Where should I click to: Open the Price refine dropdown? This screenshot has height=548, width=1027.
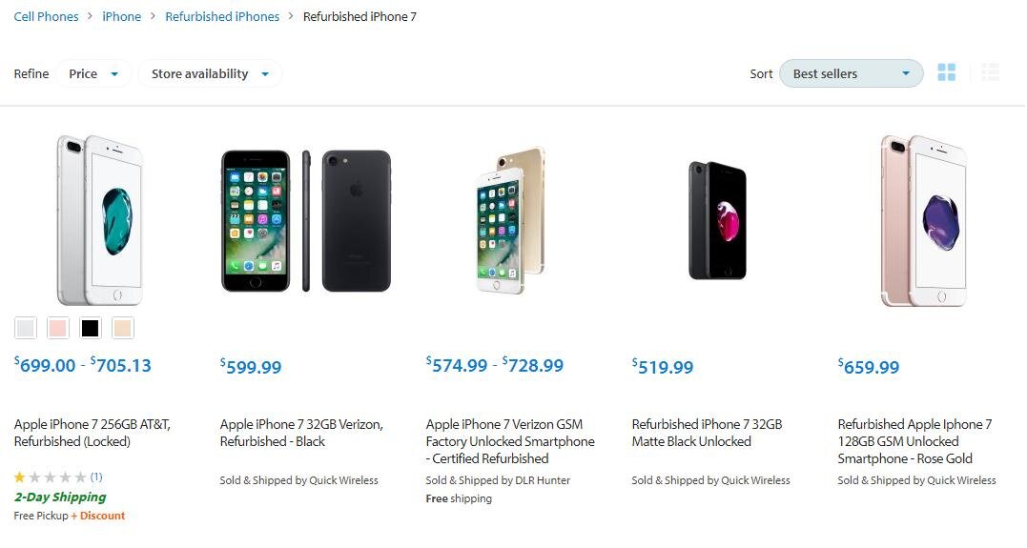tap(93, 74)
